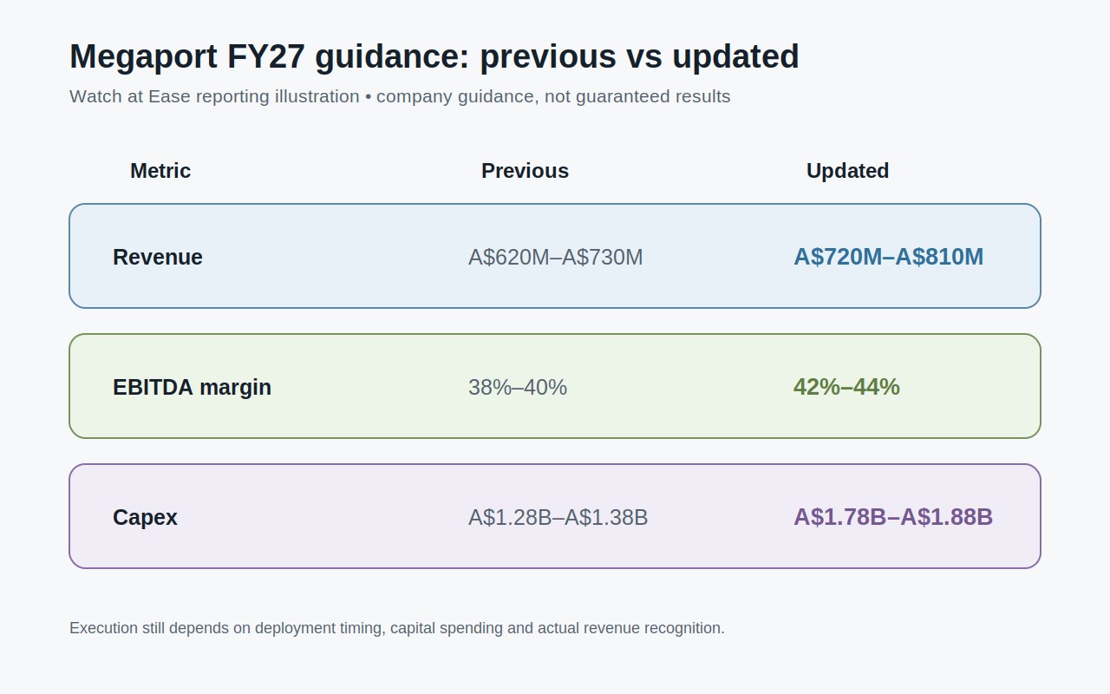Click previous margin 38%–40%
Screen dimensions: 1110x694
[518, 387]
